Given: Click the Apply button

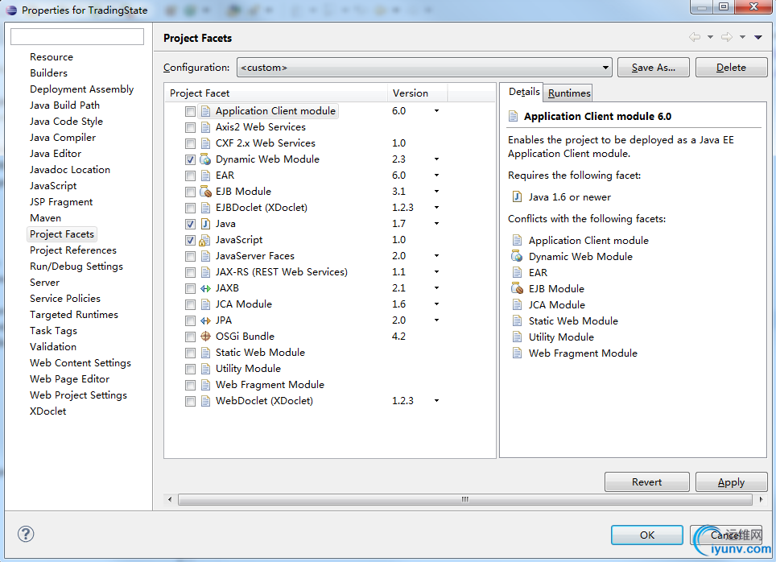Looking at the screenshot, I should click(731, 481).
